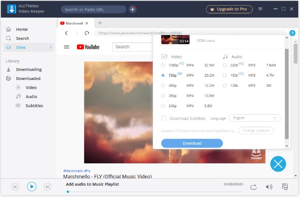300x197 pixels.
Task: Open the hamburger main menu in title bar
Action: coord(260,9)
